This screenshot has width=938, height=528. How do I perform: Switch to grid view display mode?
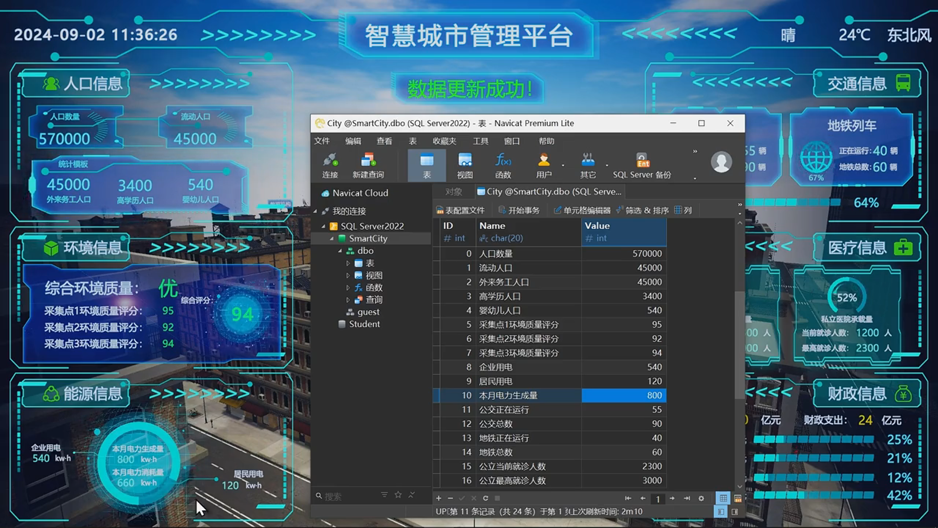[x=723, y=498]
